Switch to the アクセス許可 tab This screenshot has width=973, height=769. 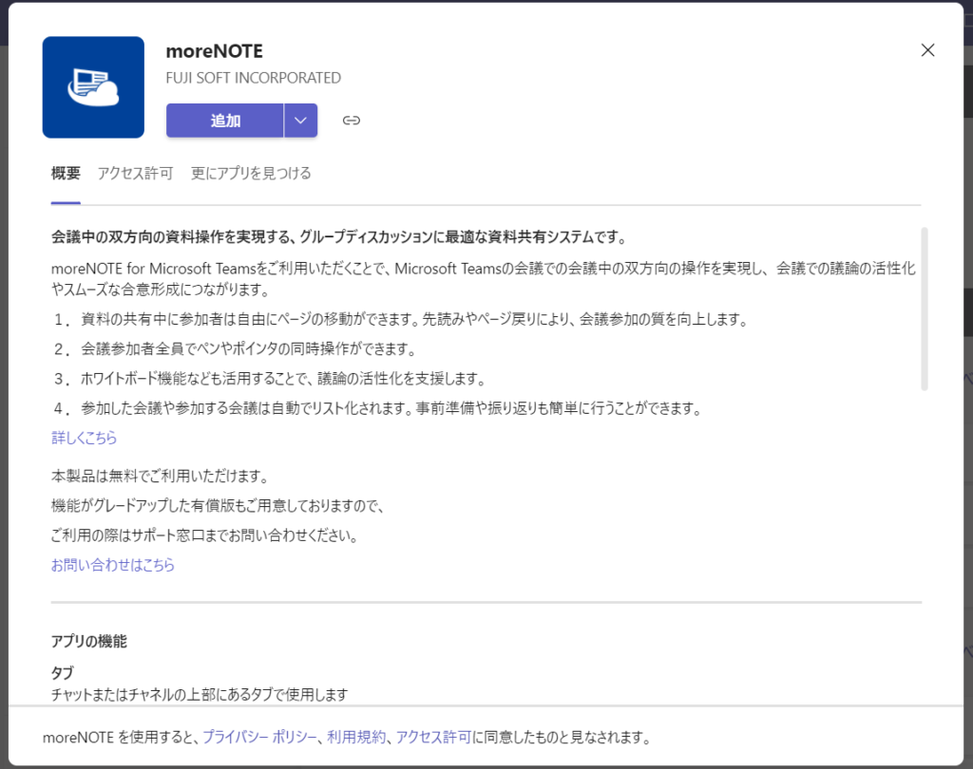click(x=135, y=173)
